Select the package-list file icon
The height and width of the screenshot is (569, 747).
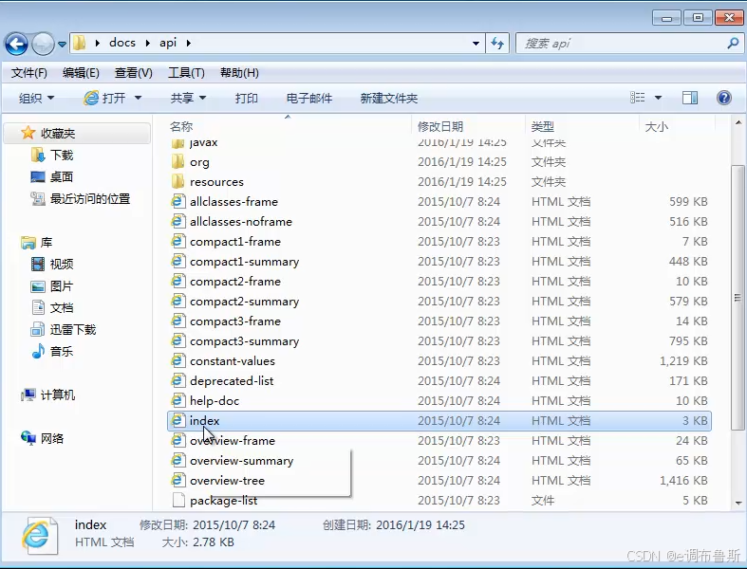coord(177,501)
